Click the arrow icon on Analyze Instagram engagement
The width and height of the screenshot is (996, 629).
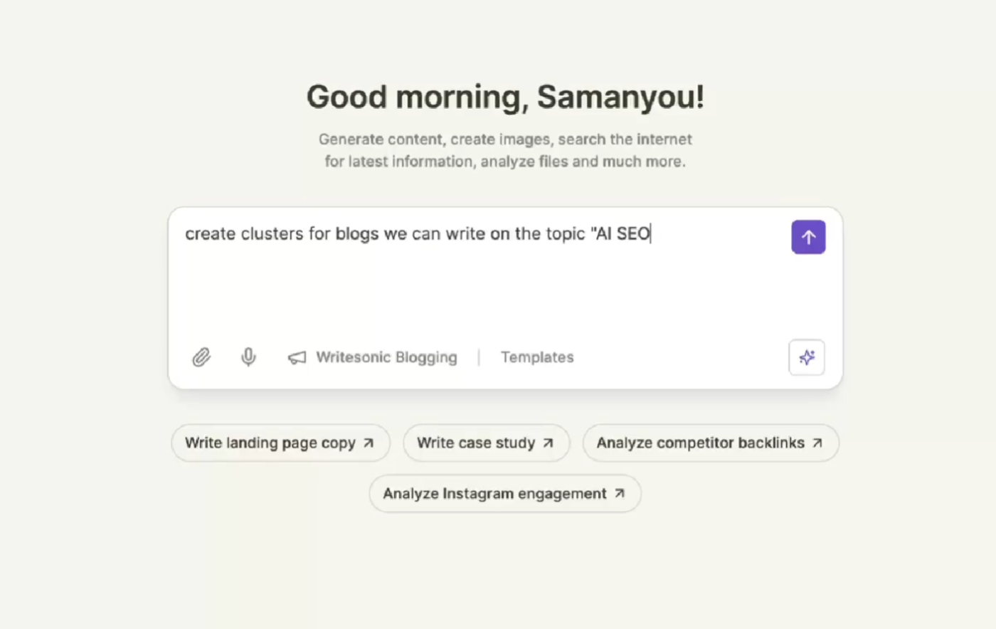tap(620, 493)
